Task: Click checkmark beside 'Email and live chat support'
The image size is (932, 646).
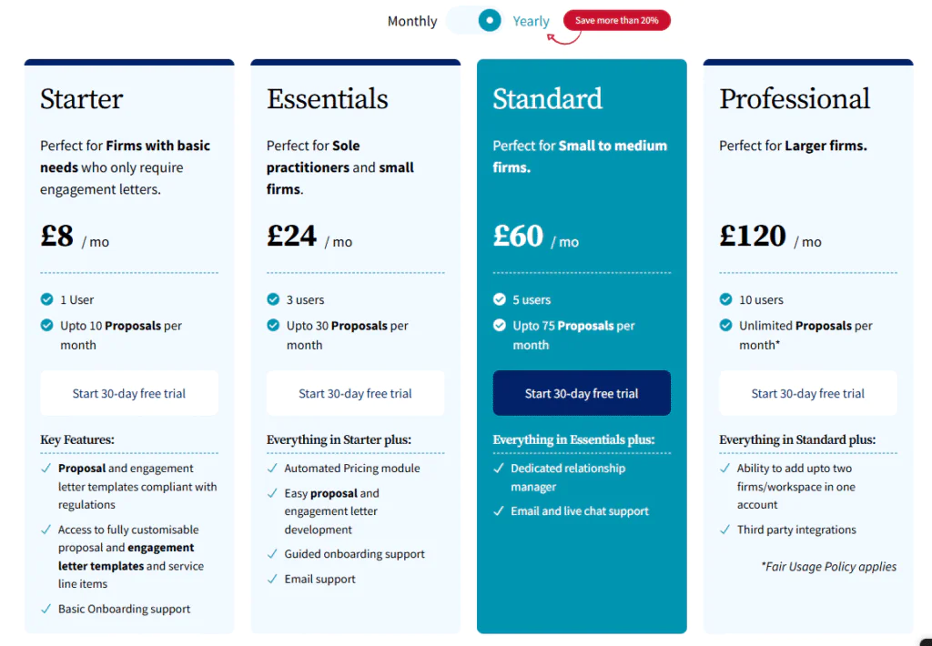Action: pos(499,510)
